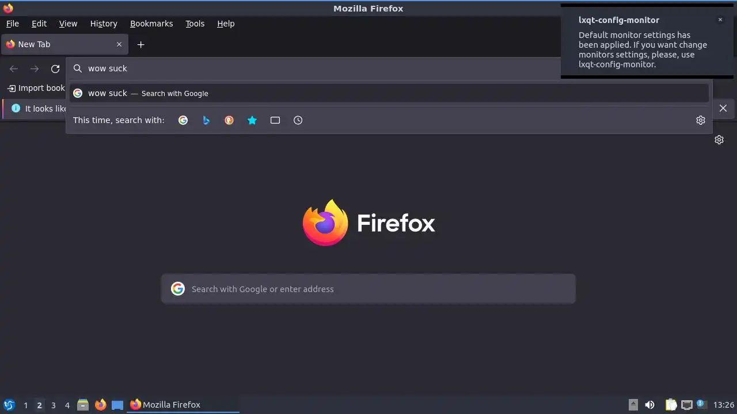Viewport: 737px width, 414px height.
Task: Open the History menu
Action: coord(104,24)
